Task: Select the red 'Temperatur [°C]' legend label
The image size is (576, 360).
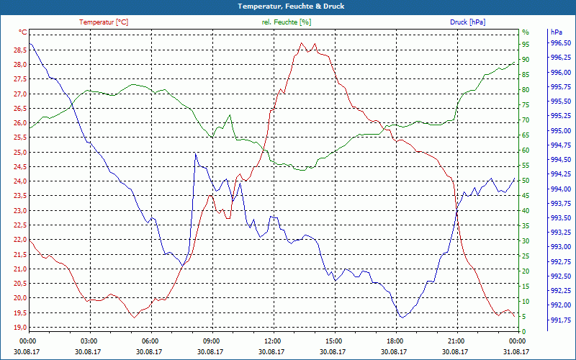Action: (x=104, y=22)
